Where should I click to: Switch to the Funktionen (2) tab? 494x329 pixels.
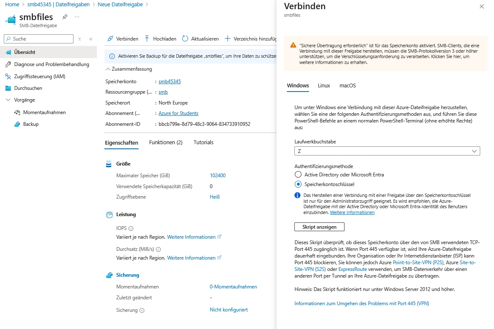coord(166,143)
